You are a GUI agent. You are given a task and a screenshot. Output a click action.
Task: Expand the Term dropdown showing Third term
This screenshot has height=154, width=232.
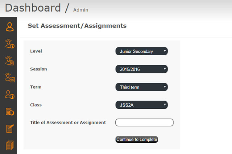[x=142, y=87]
